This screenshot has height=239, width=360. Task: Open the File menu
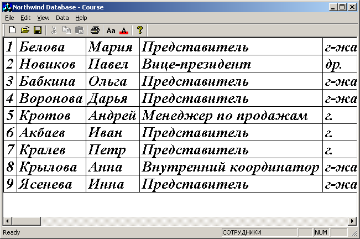[9, 18]
